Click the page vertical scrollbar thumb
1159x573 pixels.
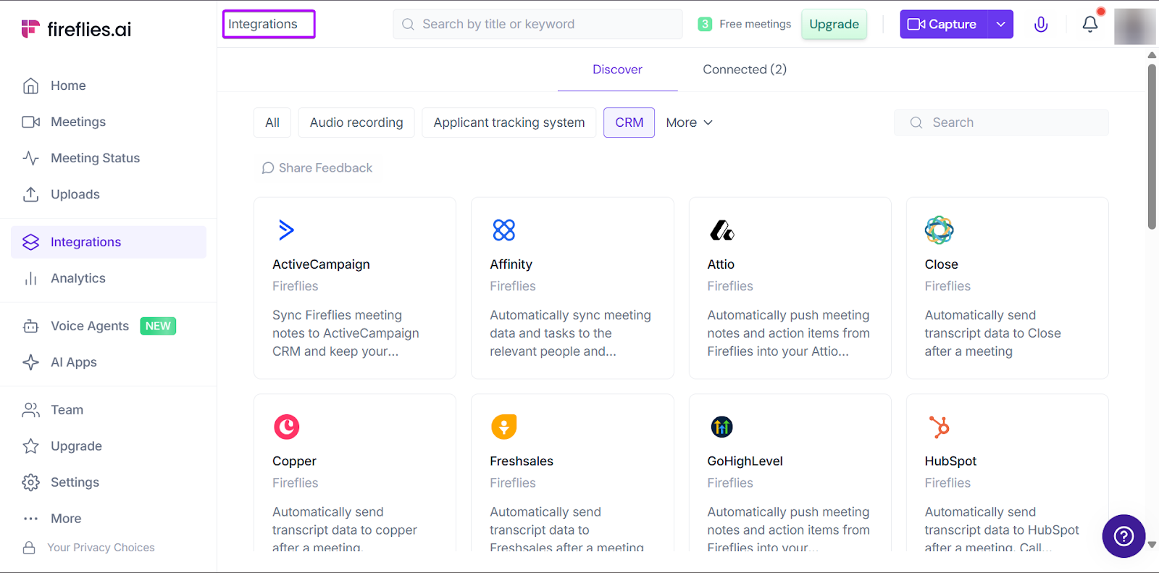click(x=1152, y=146)
